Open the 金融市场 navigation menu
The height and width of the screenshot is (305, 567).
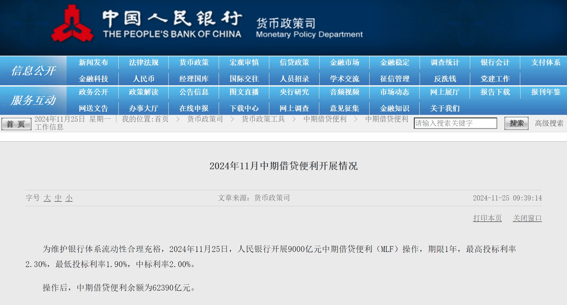(344, 62)
